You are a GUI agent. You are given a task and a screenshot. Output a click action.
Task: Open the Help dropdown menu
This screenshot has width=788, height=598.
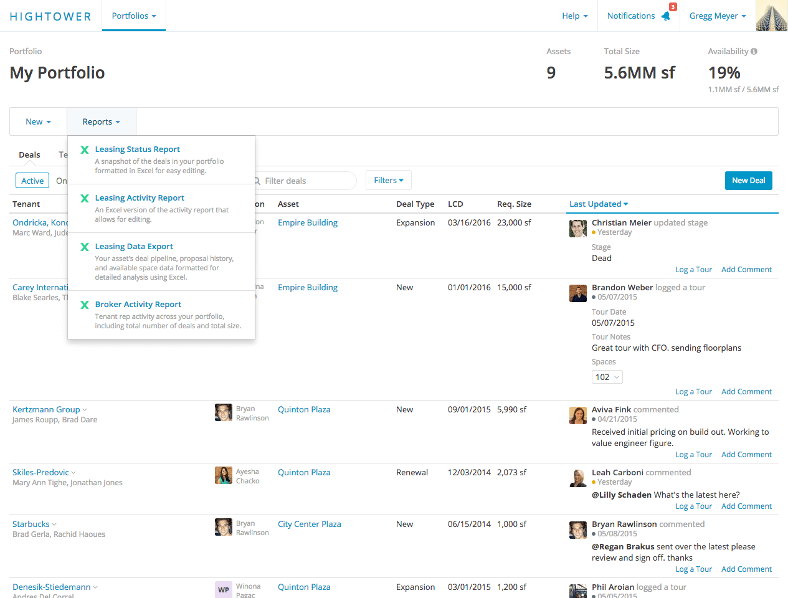point(574,16)
